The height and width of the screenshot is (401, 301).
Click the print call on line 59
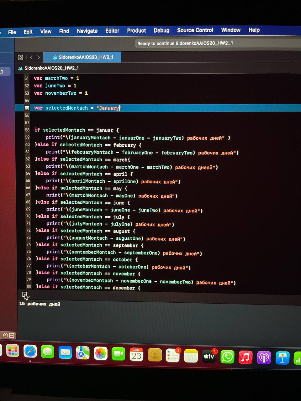coord(53,137)
